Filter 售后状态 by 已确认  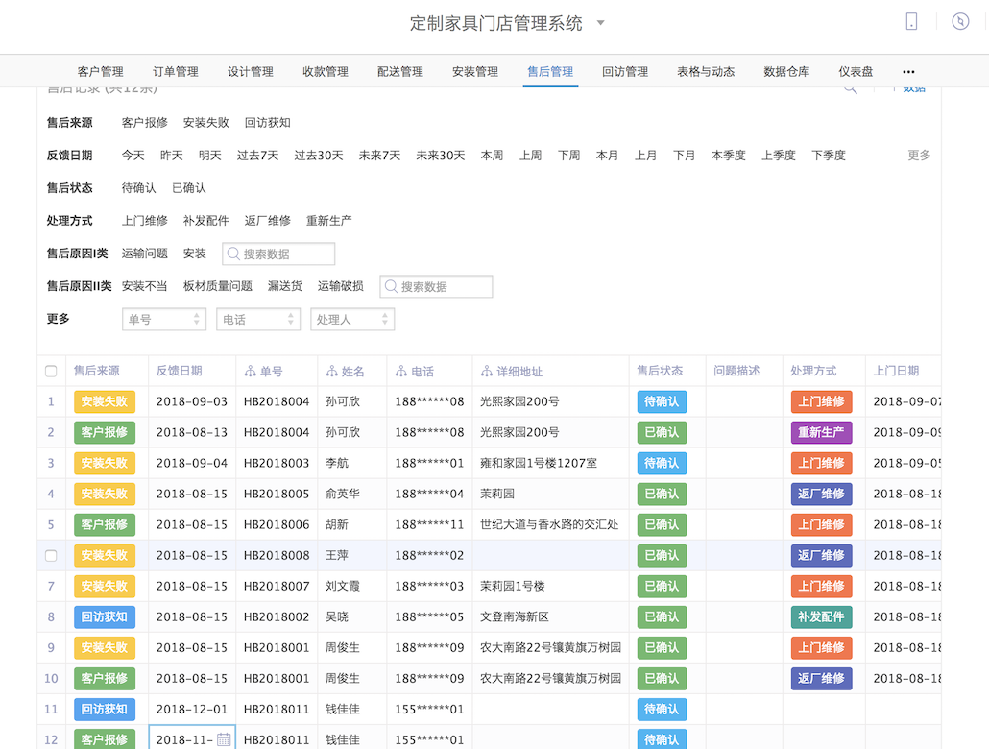189,188
